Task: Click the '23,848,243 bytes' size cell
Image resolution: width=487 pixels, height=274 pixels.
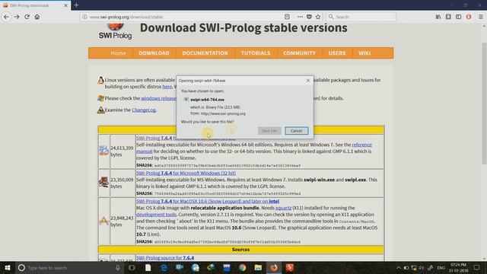Action: (x=122, y=221)
